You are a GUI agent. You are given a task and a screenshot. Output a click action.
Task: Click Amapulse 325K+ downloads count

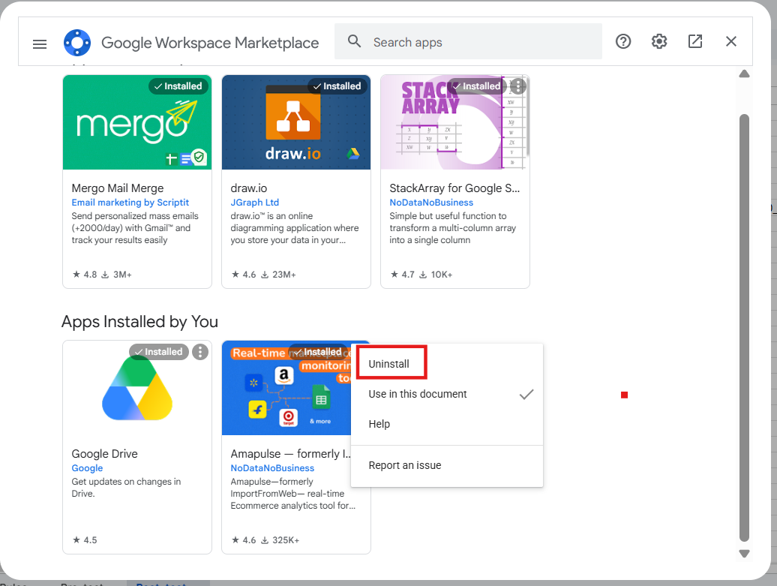pos(280,540)
